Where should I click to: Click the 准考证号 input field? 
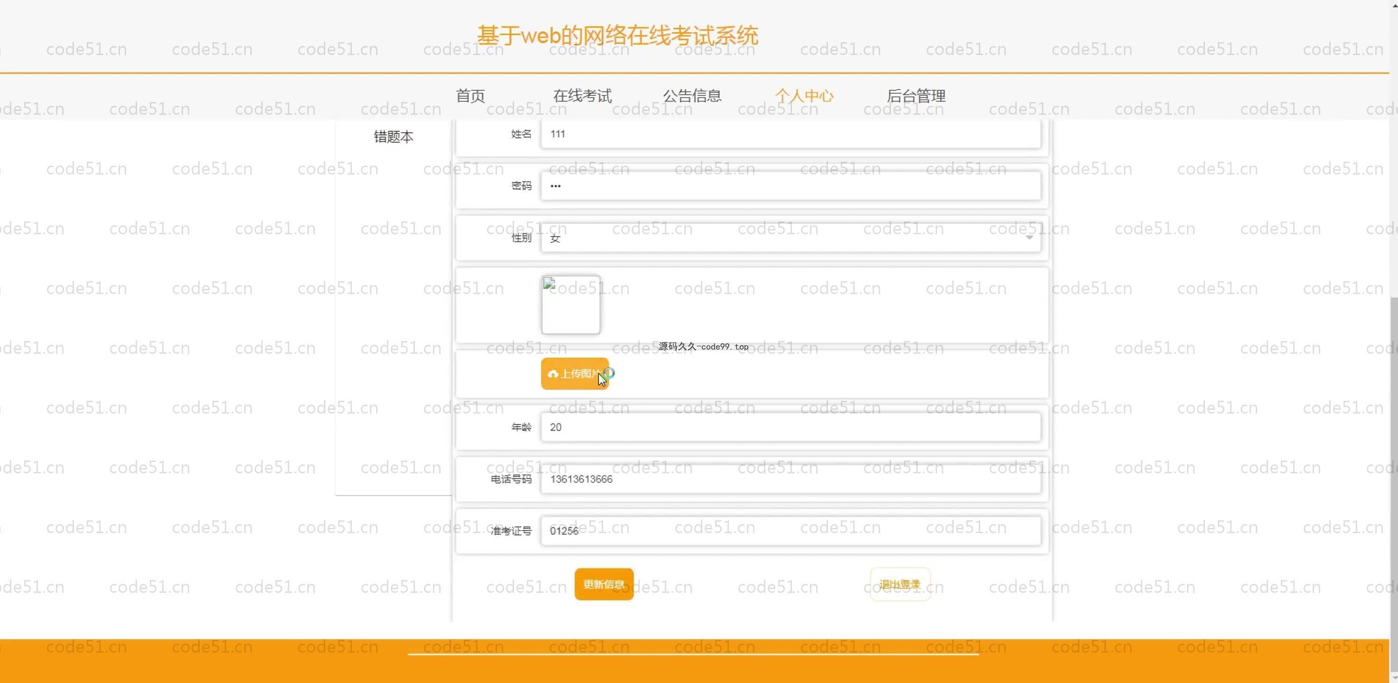pyautogui.click(x=791, y=531)
